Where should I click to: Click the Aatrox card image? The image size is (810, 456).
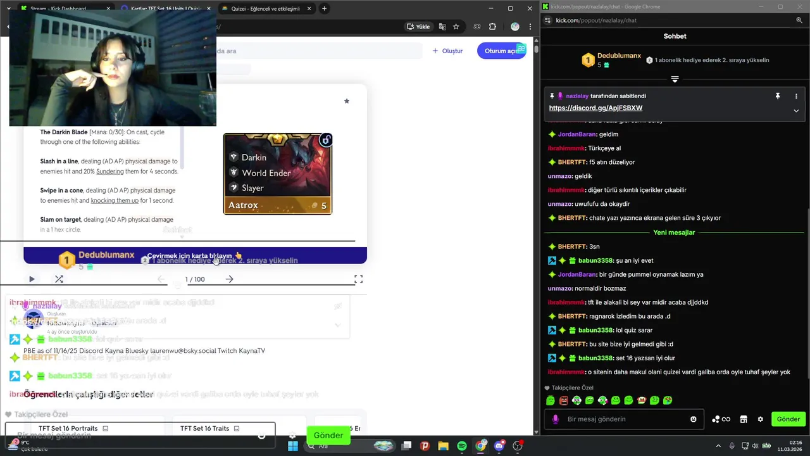(x=277, y=174)
